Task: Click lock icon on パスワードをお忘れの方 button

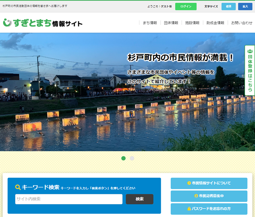Action: pyautogui.click(x=189, y=209)
